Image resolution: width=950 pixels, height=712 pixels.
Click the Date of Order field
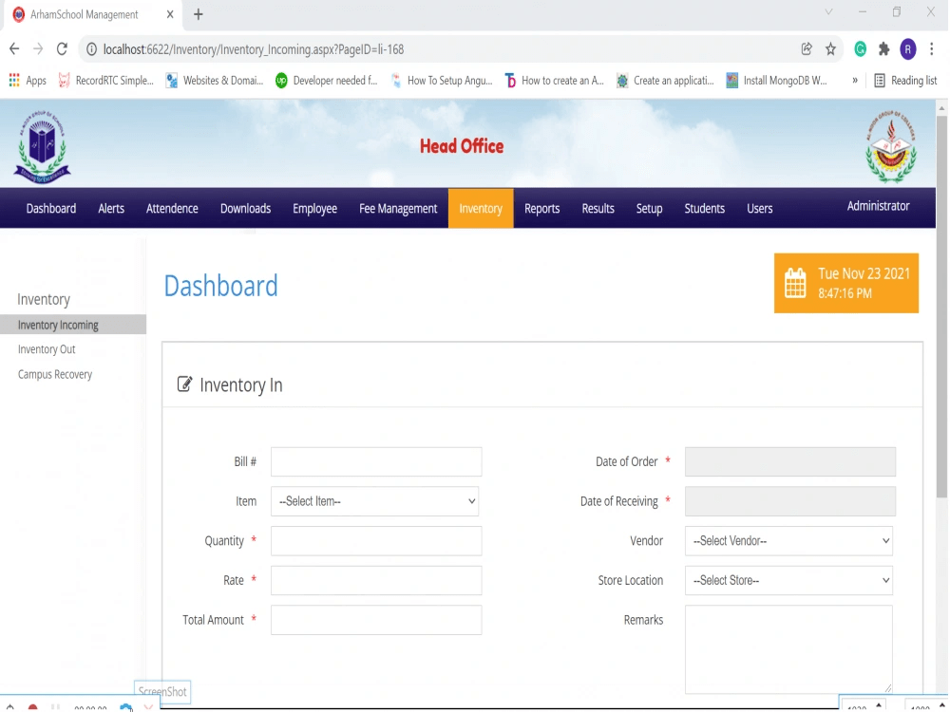[x=790, y=462]
